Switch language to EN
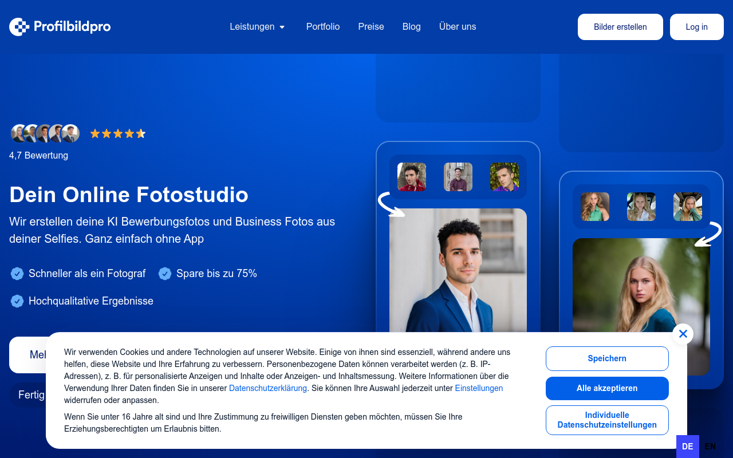Viewport: 733px width, 458px height. click(x=710, y=447)
